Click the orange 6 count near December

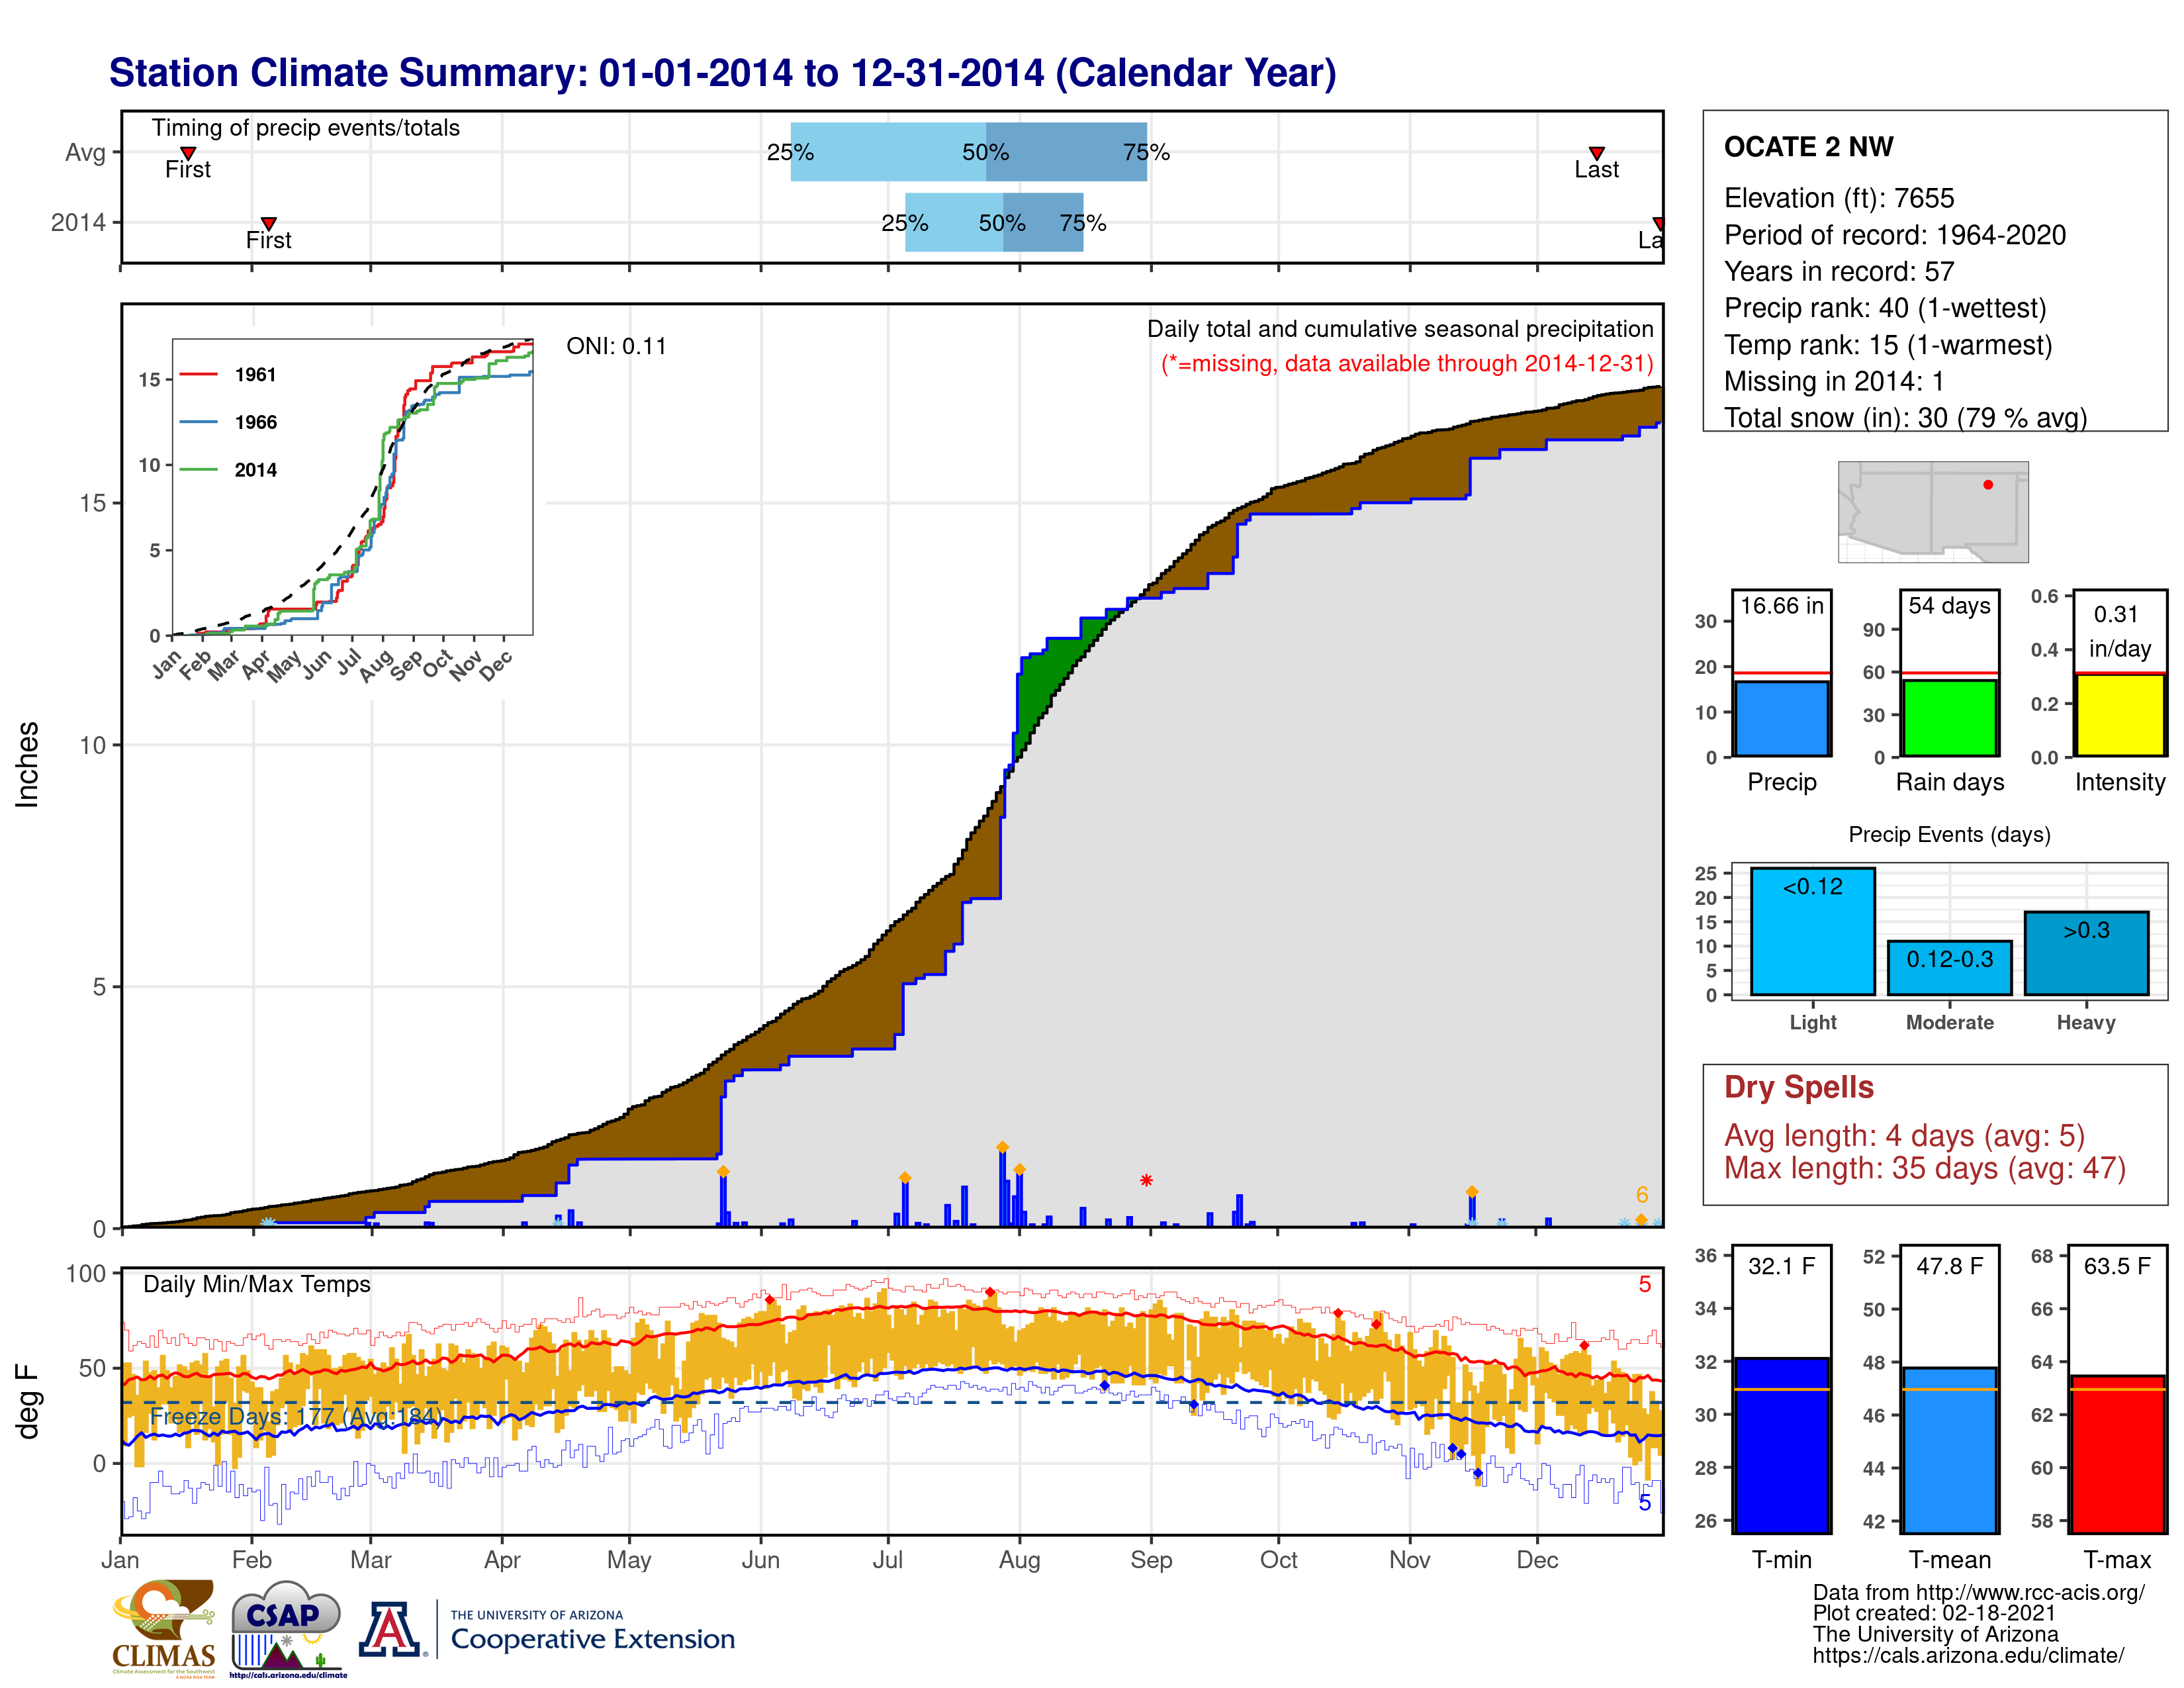point(1642,1195)
